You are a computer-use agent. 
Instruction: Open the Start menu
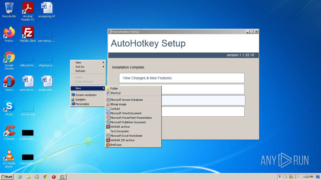click(7, 177)
